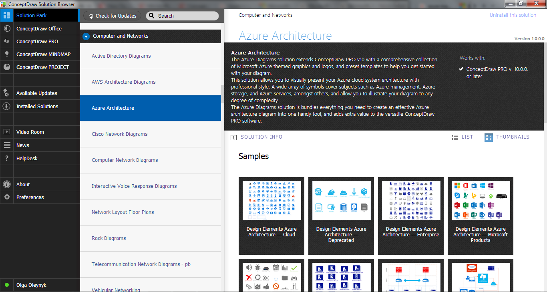This screenshot has height=292, width=547.
Task: Click Uninstall this solution link
Action: click(513, 15)
